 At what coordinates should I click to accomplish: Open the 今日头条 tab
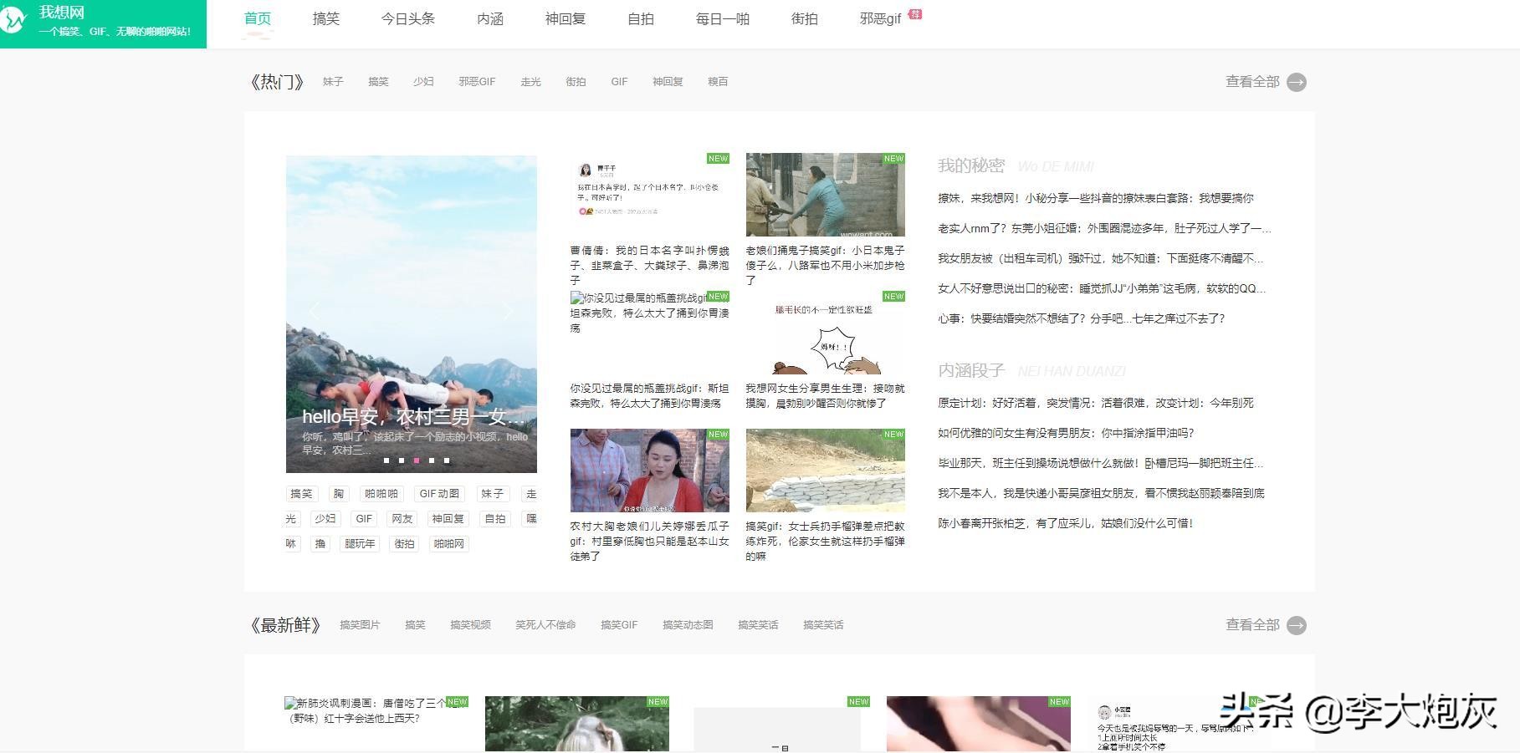pos(407,18)
